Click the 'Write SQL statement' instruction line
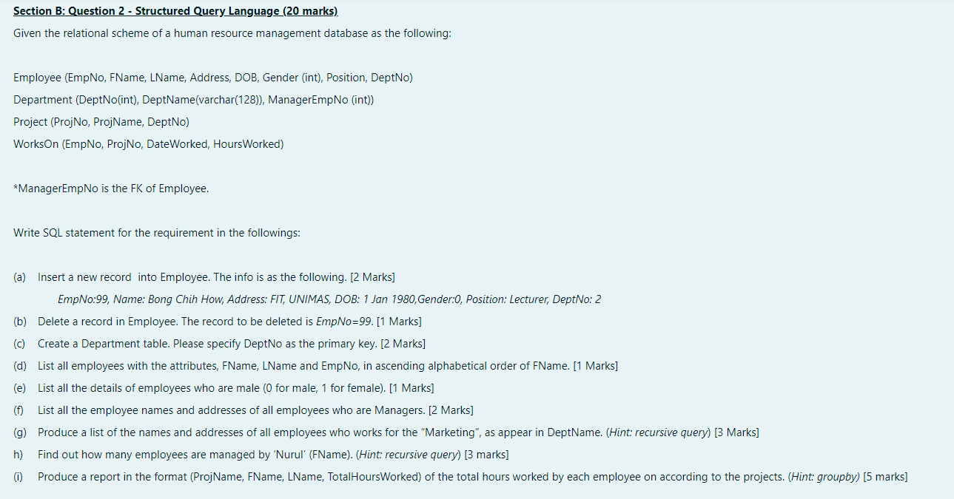The height and width of the screenshot is (499, 954). point(157,233)
